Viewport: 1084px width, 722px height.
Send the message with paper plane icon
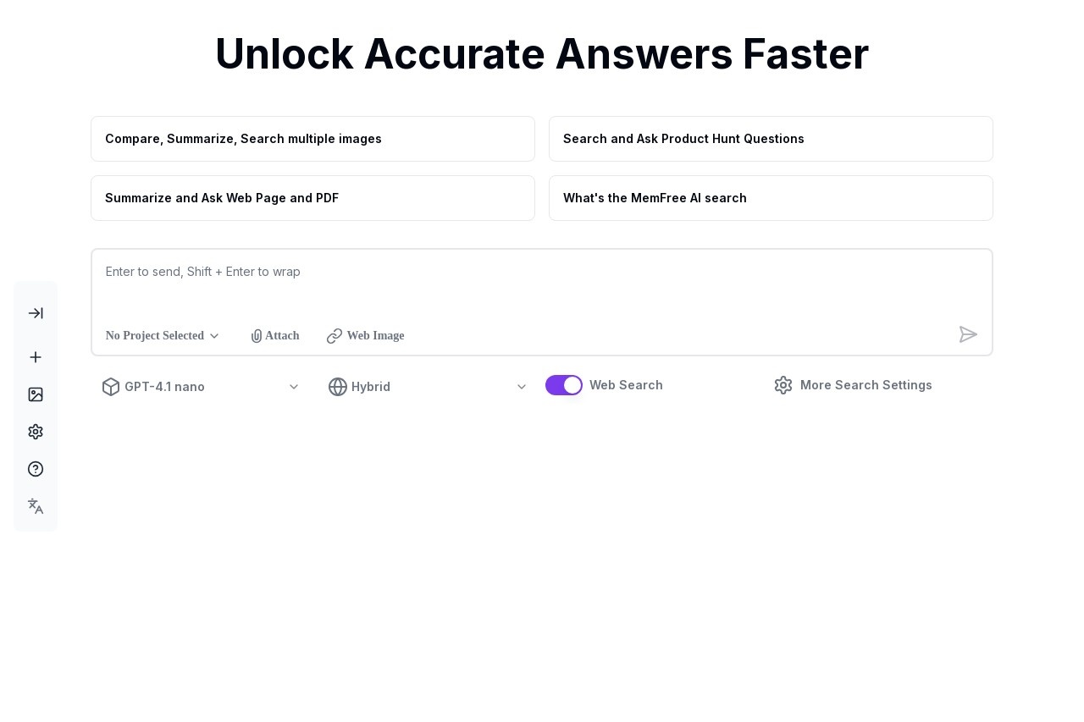click(968, 334)
